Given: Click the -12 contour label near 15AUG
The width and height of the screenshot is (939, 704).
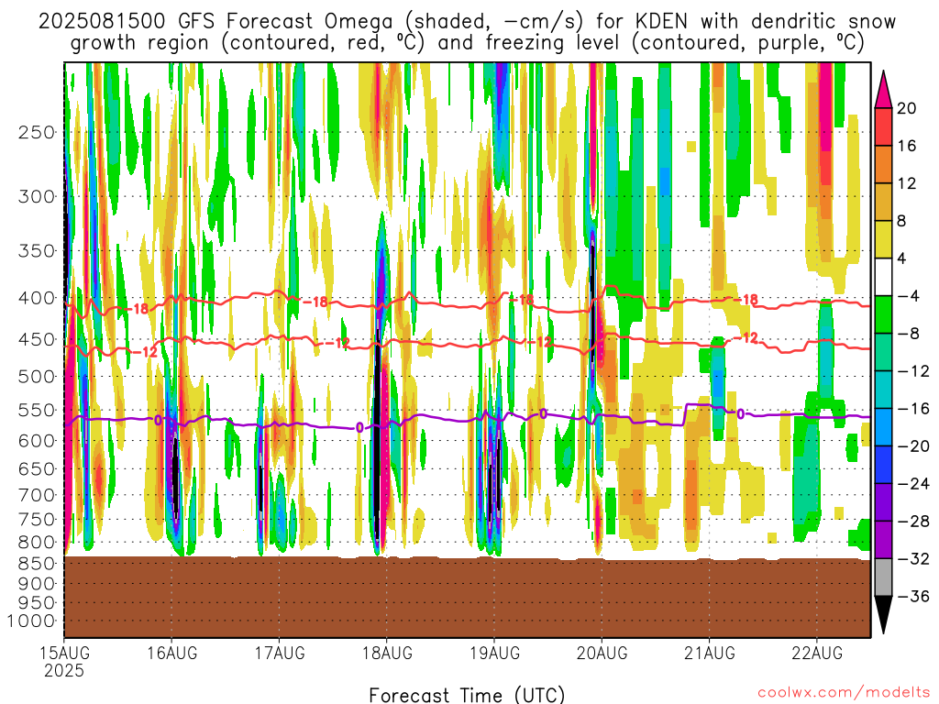Looking at the screenshot, I should 144,352.
